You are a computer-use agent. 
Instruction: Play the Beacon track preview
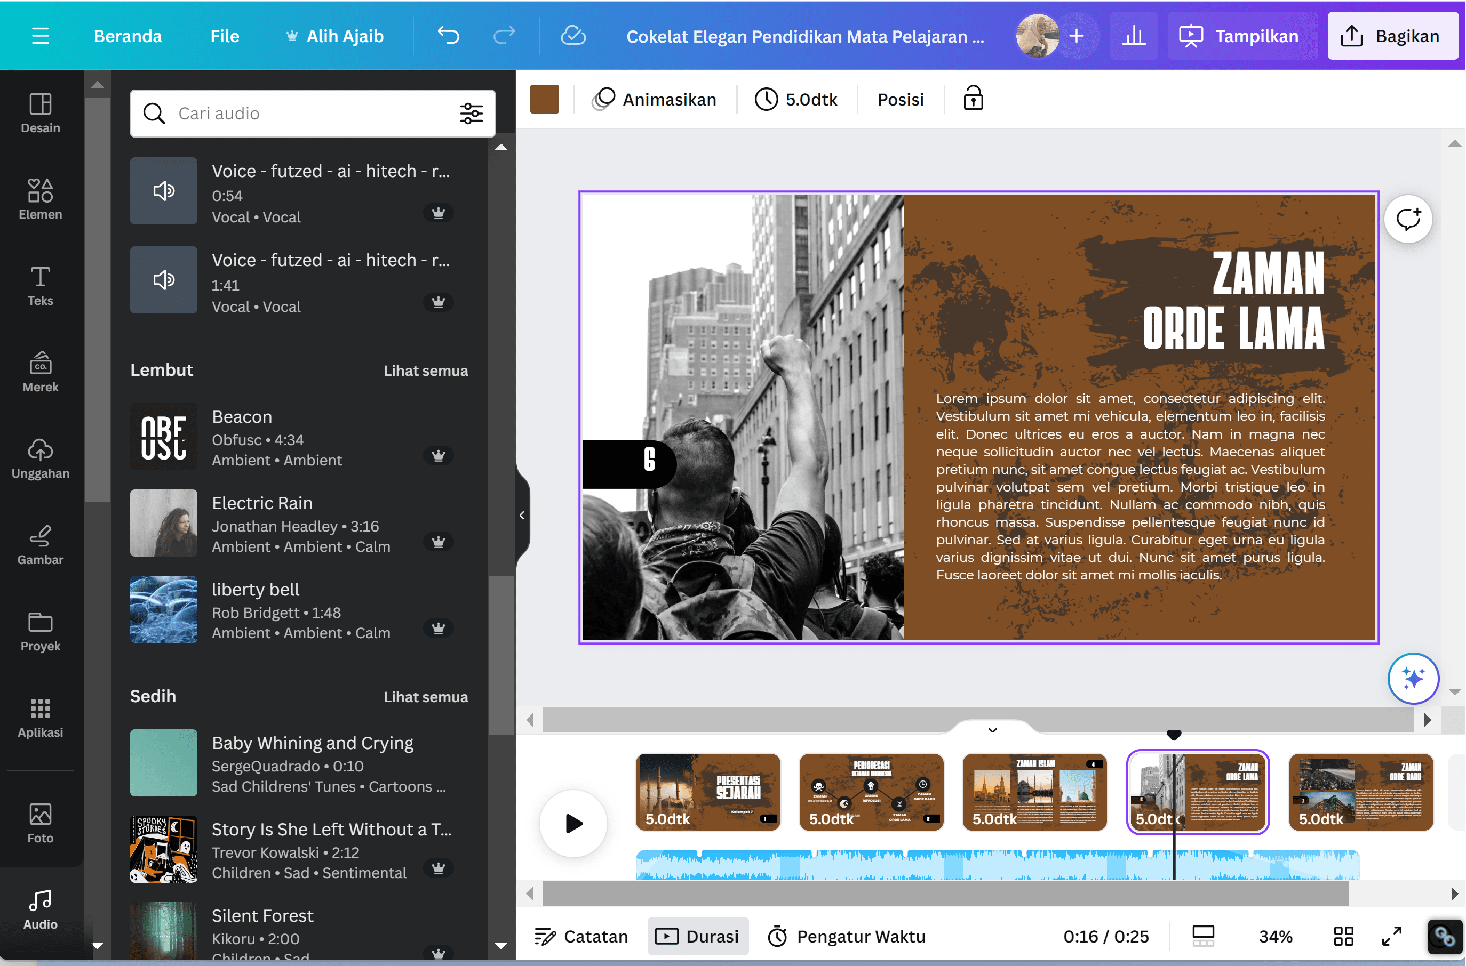(163, 437)
